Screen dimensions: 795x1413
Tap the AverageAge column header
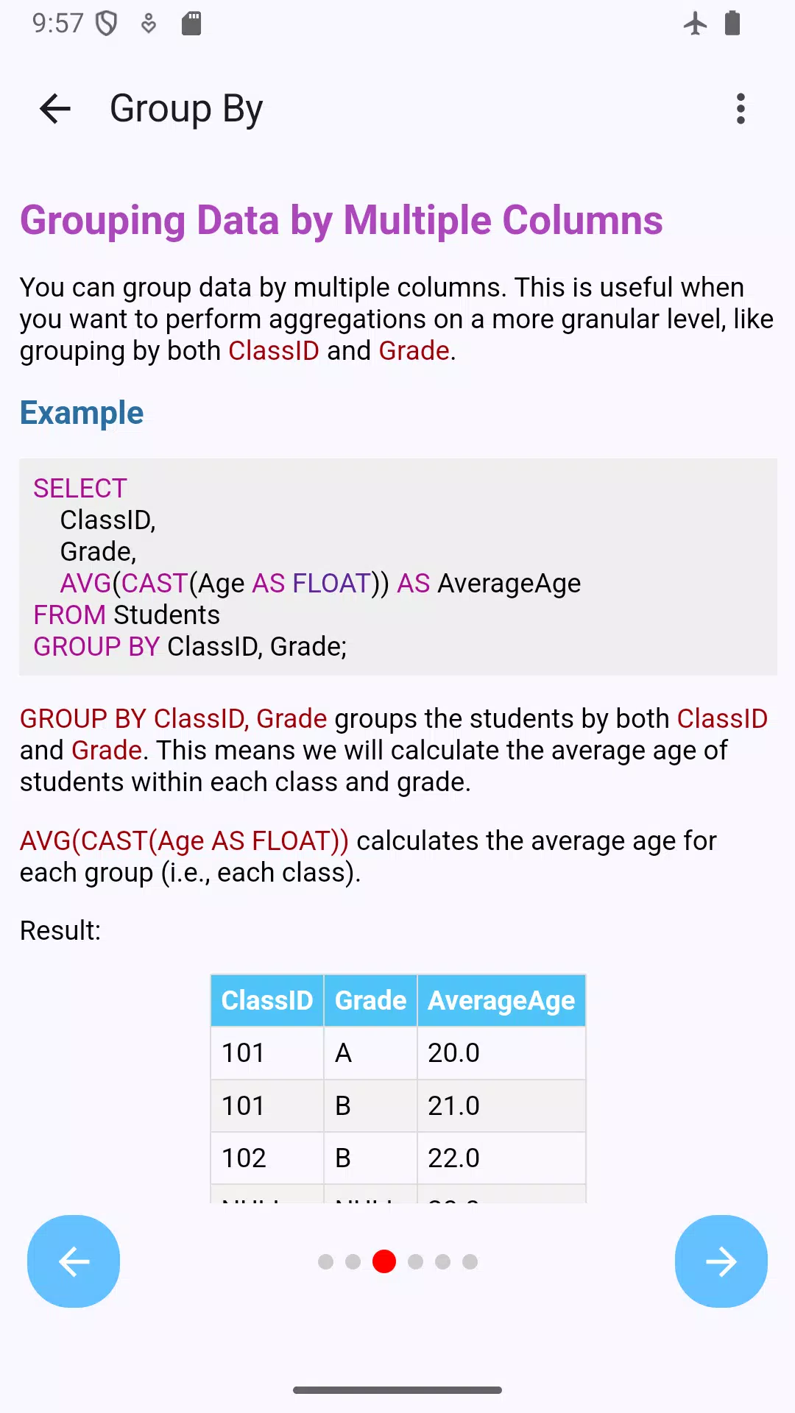coord(501,1000)
